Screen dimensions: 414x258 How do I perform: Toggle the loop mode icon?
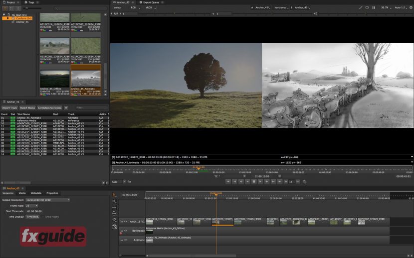pos(304,181)
